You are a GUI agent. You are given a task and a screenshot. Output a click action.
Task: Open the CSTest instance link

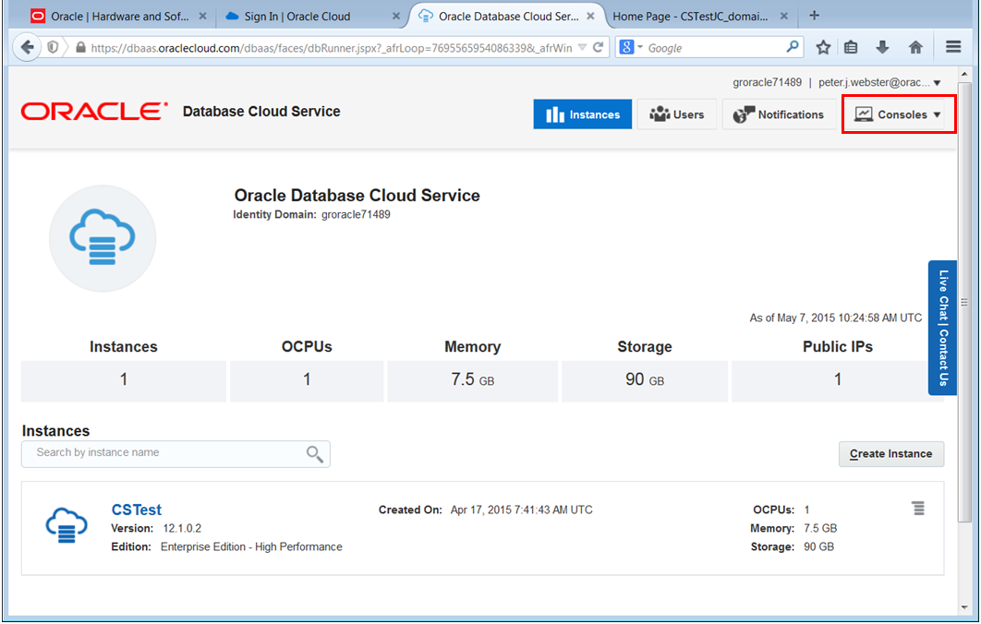click(136, 509)
